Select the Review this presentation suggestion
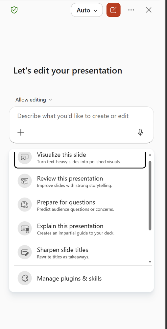This screenshot has width=167, height=329. pos(80,181)
